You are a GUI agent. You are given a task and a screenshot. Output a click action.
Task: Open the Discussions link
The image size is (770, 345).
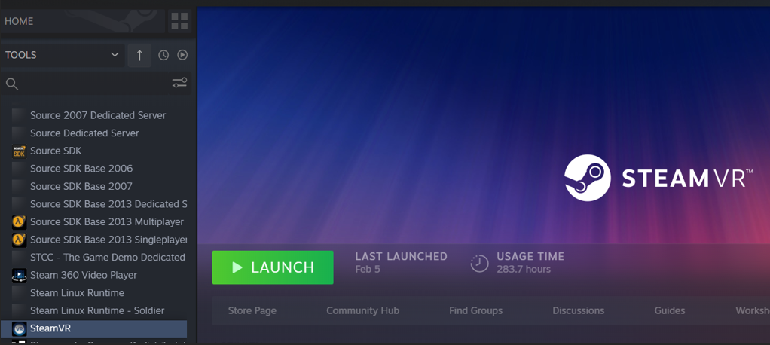tap(578, 310)
